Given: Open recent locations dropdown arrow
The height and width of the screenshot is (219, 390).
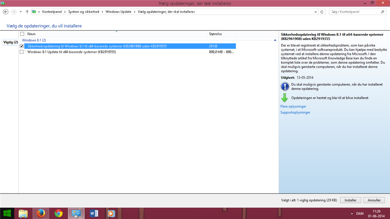Looking at the screenshot, I should [21, 12].
